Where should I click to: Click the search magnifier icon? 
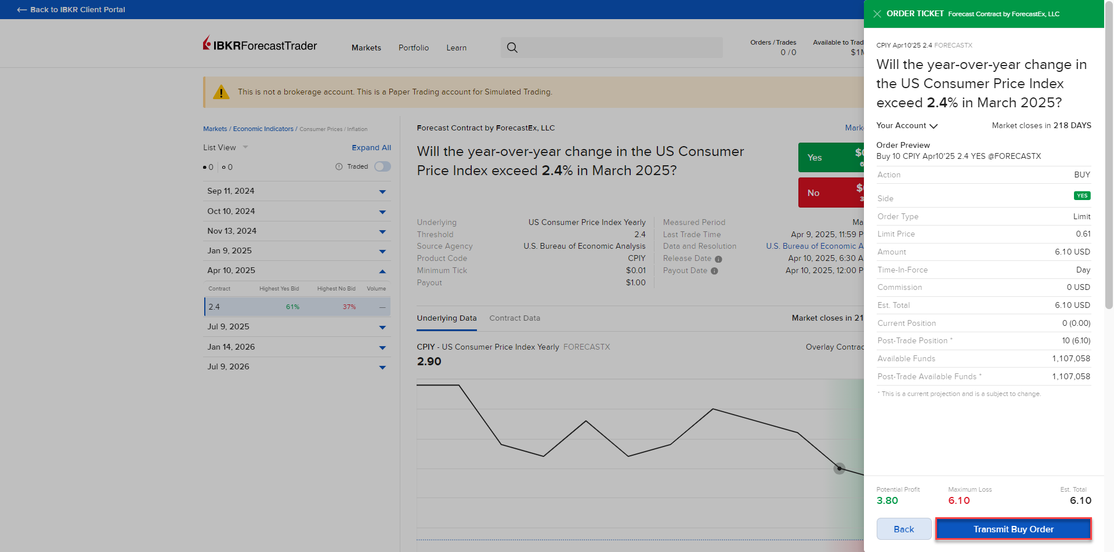pos(512,48)
